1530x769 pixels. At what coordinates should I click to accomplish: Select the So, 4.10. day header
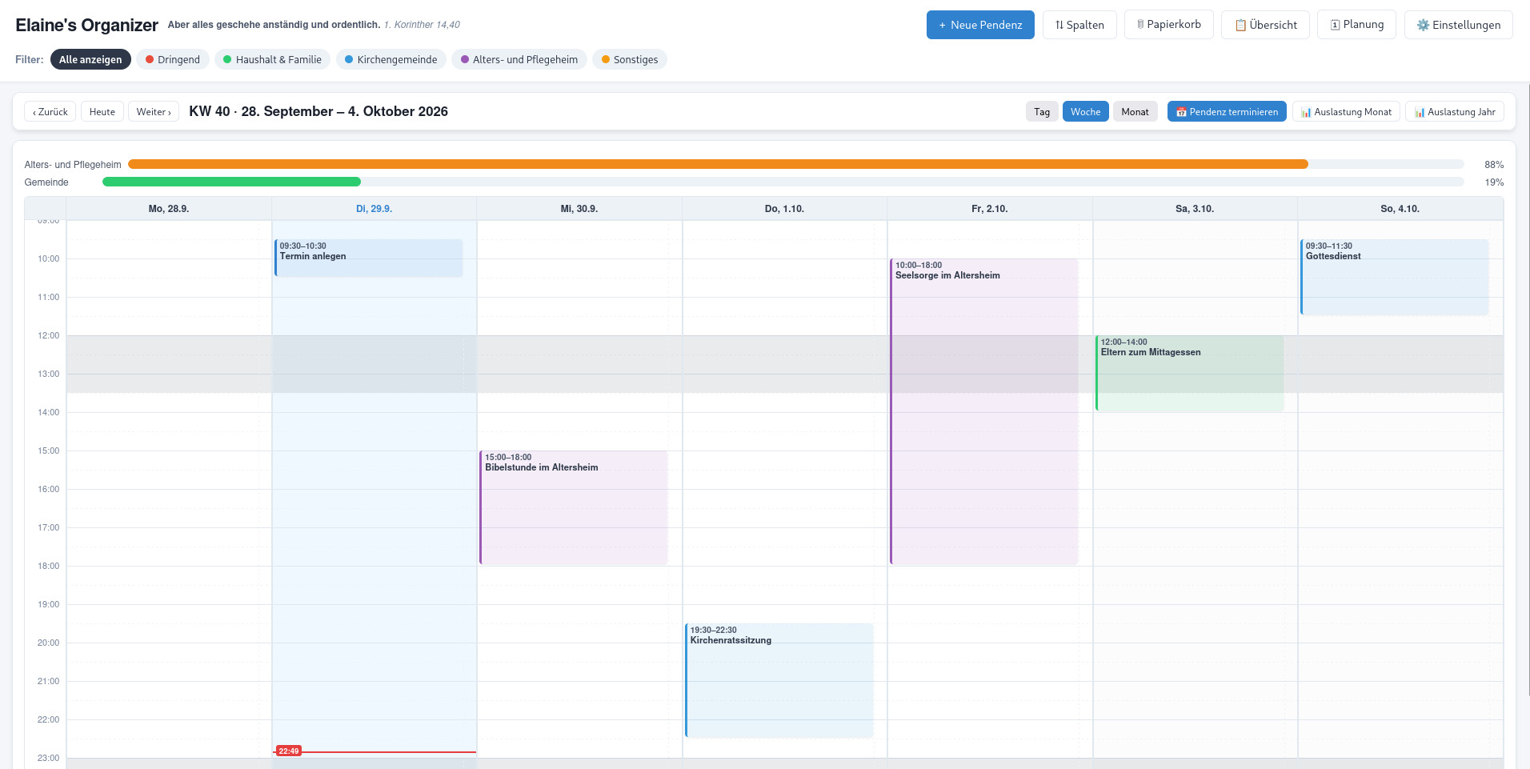tap(1400, 209)
